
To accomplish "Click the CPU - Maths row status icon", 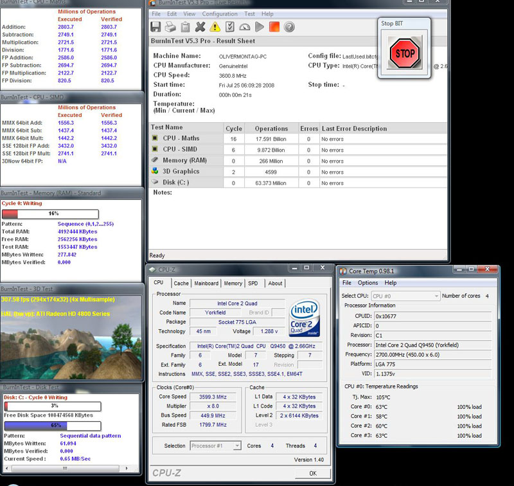I will point(155,138).
